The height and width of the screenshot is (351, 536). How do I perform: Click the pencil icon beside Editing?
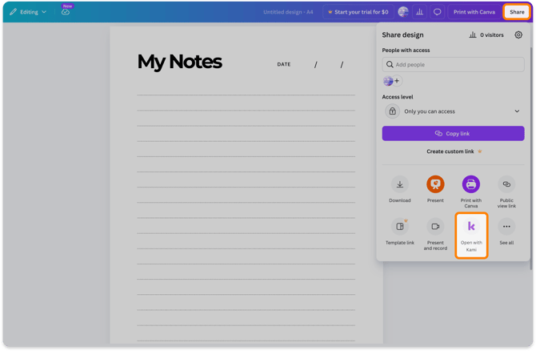pyautogui.click(x=13, y=12)
